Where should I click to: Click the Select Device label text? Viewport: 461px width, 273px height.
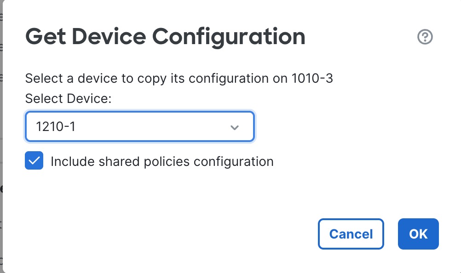point(68,98)
